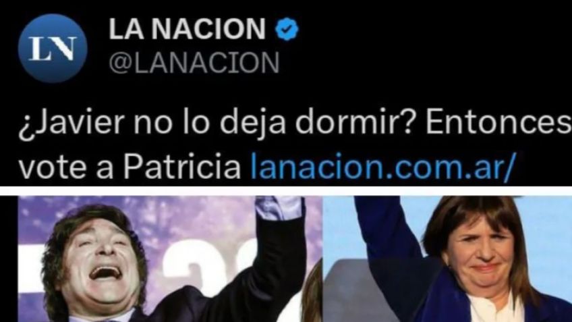Image resolution: width=572 pixels, height=322 pixels.
Task: Click the tweet line starting with ¿Javier
Action: click(295, 124)
